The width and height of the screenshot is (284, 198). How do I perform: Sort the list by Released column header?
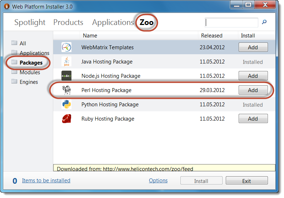click(x=211, y=36)
